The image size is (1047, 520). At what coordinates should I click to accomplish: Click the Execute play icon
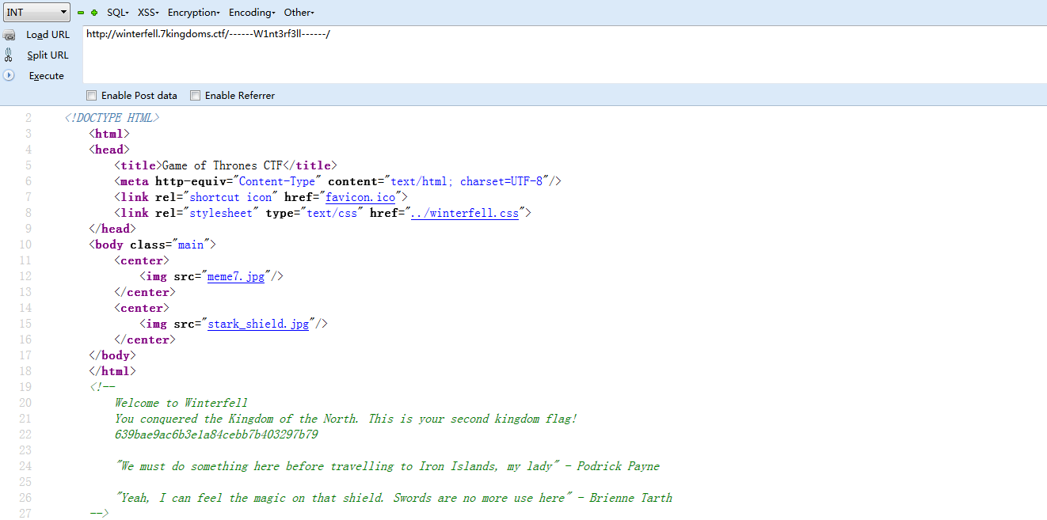coord(10,75)
